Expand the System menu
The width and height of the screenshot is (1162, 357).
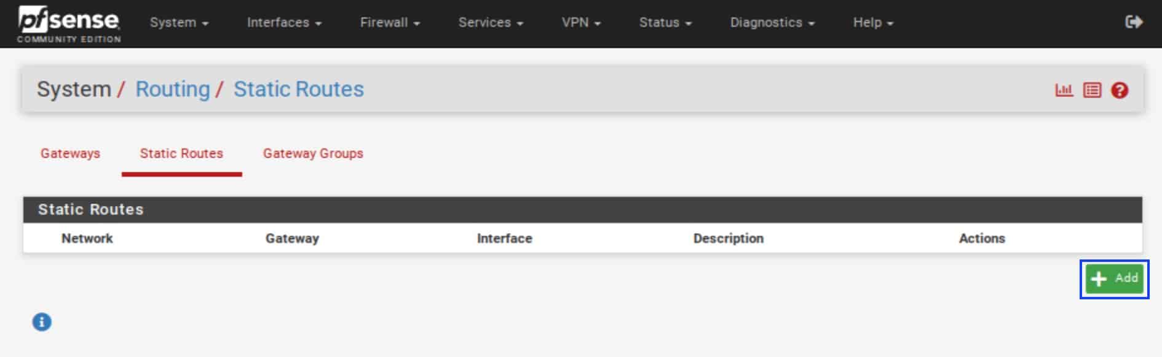(x=179, y=23)
